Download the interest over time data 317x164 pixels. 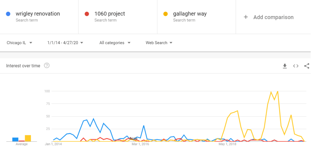tap(285, 66)
